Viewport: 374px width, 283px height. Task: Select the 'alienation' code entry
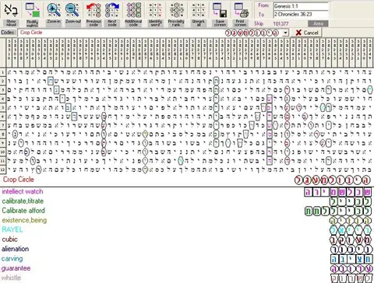click(x=15, y=249)
